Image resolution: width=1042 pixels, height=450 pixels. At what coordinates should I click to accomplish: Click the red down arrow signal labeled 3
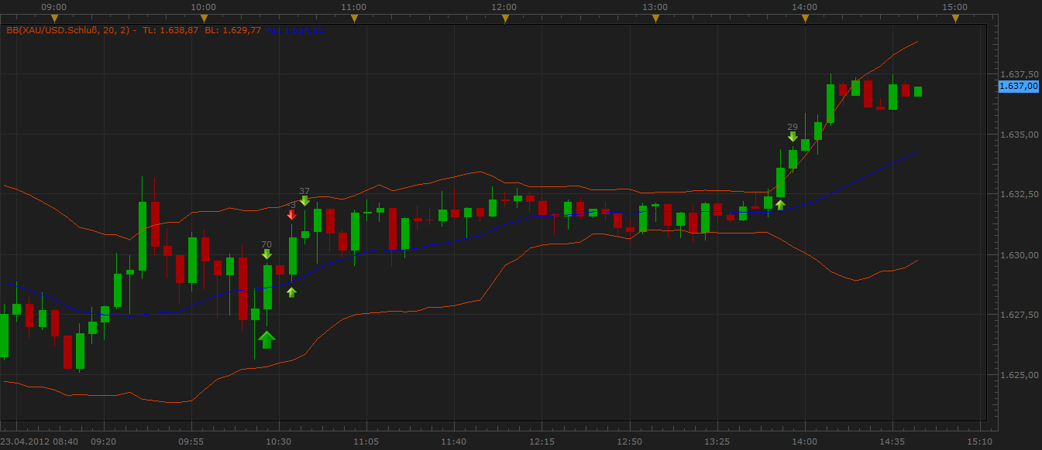(x=291, y=215)
